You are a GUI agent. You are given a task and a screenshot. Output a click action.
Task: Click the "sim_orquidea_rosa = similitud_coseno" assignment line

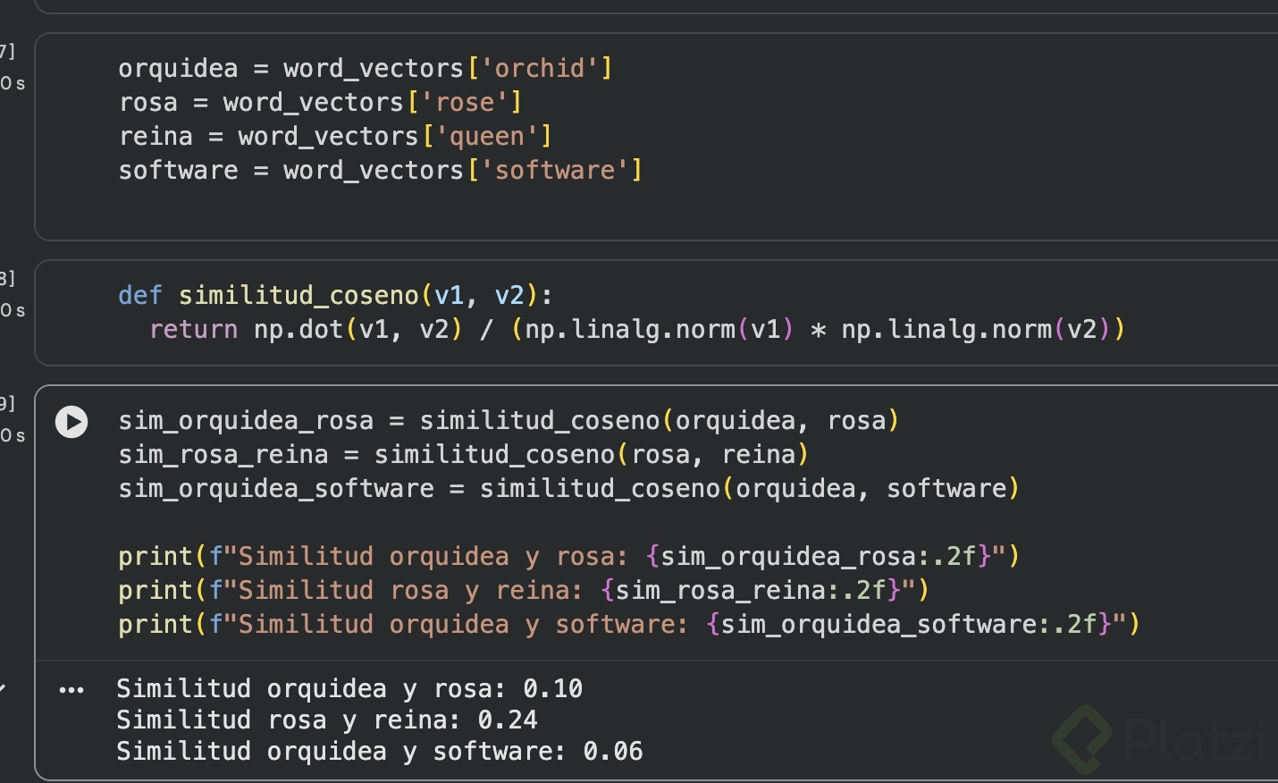509,421
